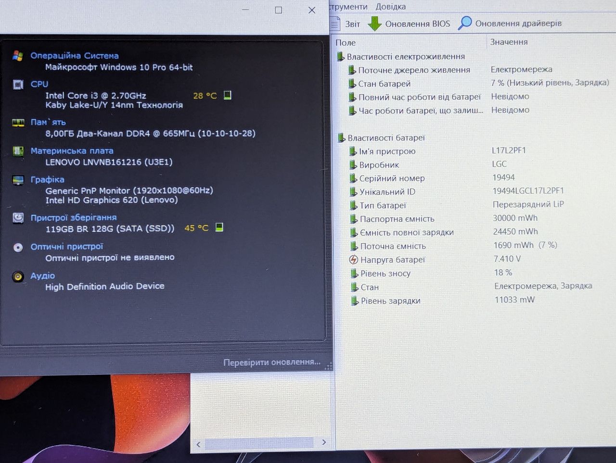Click the icon beside Виробник row
The width and height of the screenshot is (616, 463).
pos(353,165)
